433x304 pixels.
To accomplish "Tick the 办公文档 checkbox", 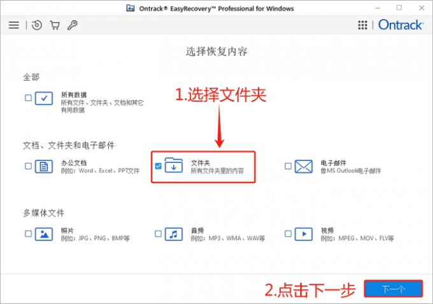I will [28, 166].
